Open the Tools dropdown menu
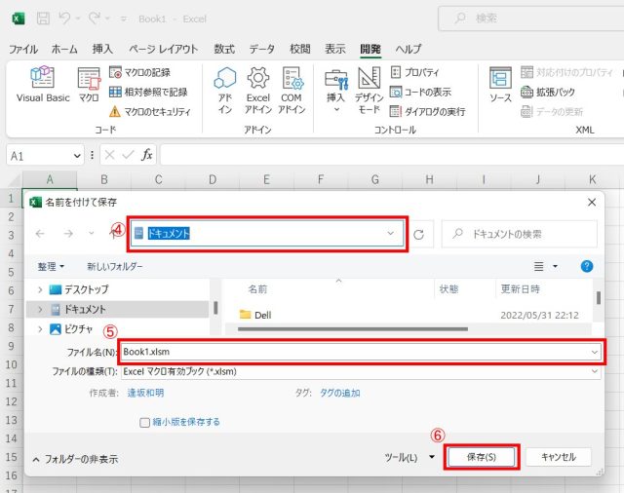The height and width of the screenshot is (493, 624). click(409, 457)
